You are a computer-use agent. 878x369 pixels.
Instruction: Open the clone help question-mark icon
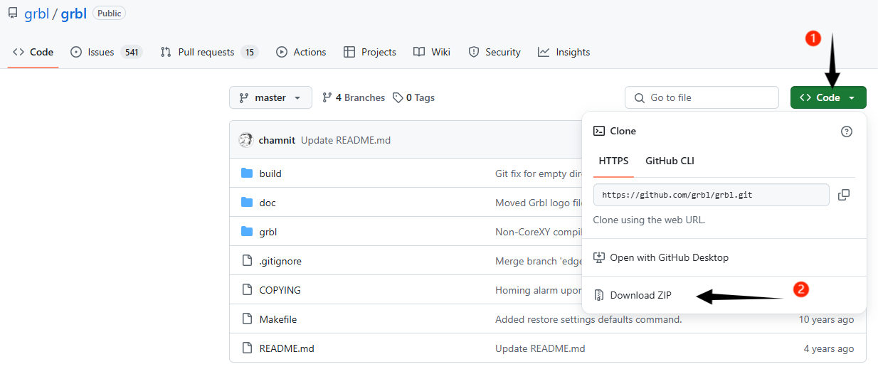point(847,131)
